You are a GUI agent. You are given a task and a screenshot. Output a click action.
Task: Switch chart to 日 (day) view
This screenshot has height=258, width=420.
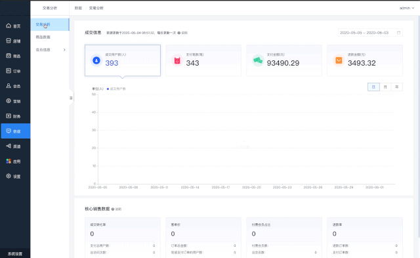point(373,87)
